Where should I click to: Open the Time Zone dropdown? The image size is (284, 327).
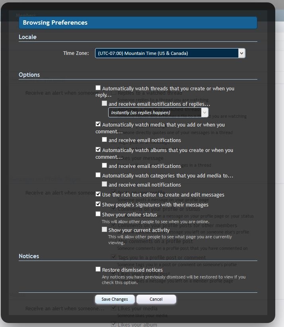[170, 53]
